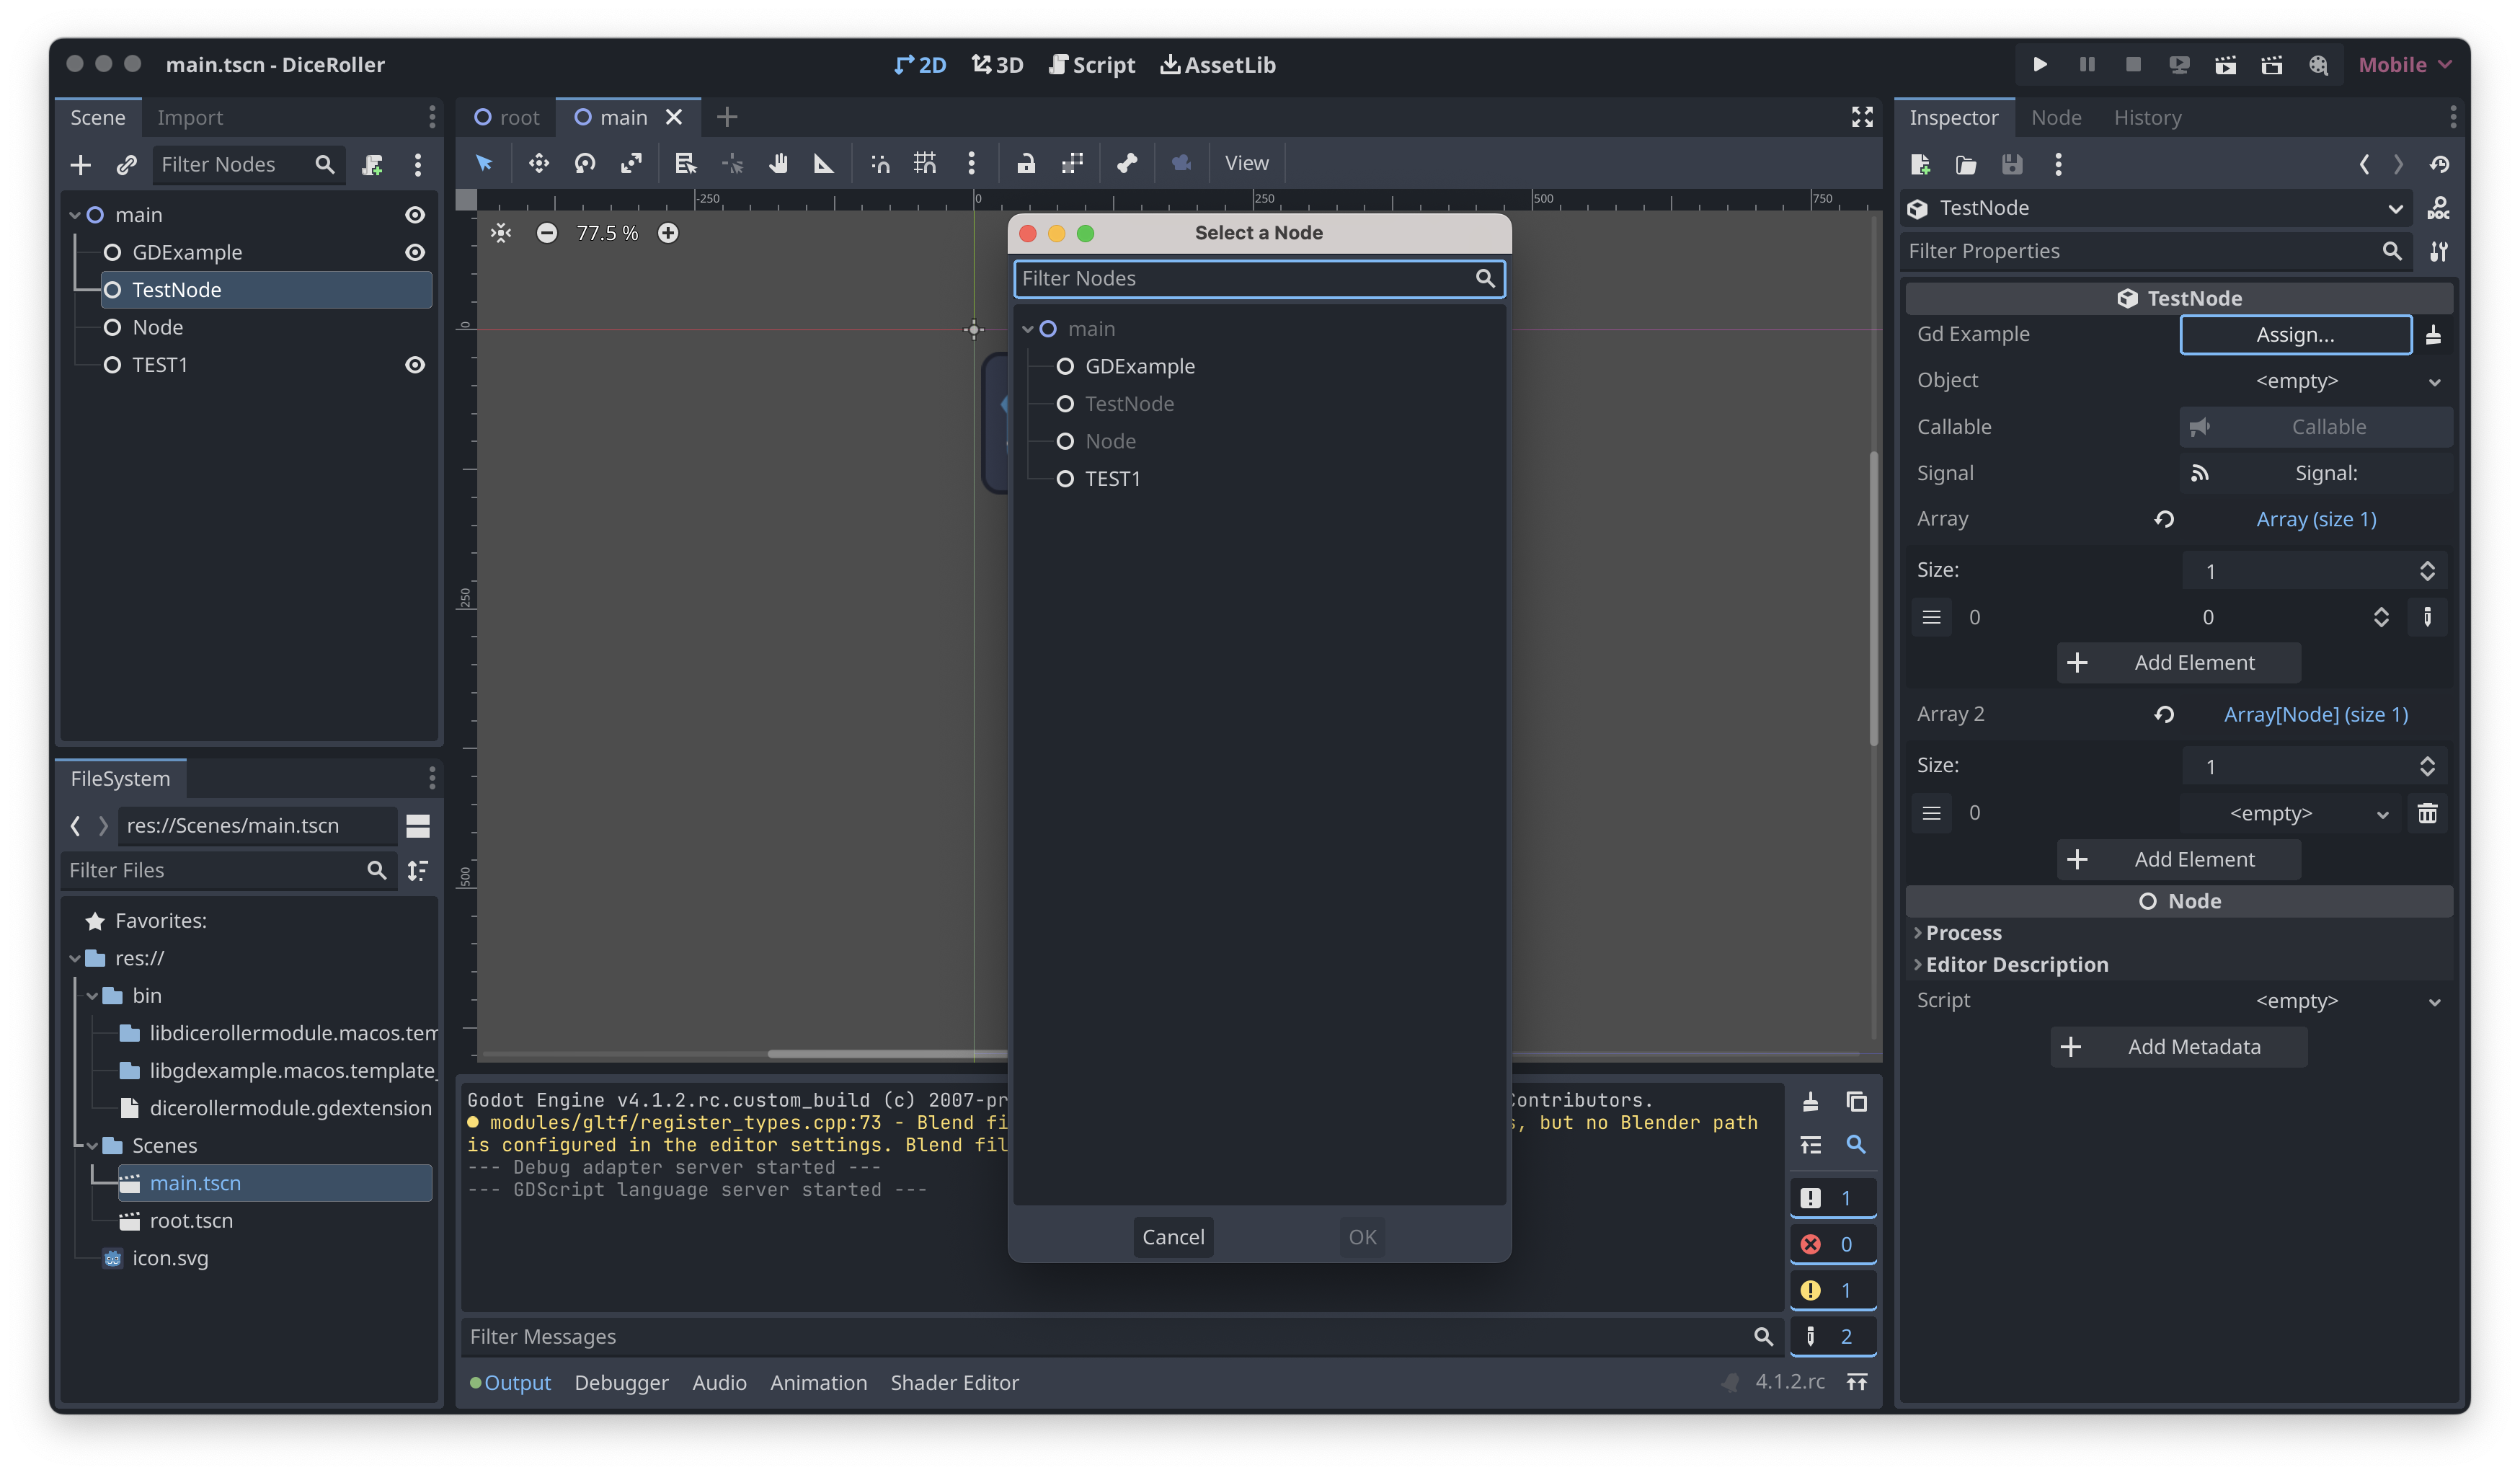
Task: Open Inspector object history icon
Action: pyautogui.click(x=2439, y=164)
